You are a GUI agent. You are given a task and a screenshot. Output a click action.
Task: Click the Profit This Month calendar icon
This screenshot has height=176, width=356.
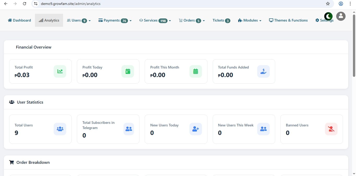pos(196,71)
